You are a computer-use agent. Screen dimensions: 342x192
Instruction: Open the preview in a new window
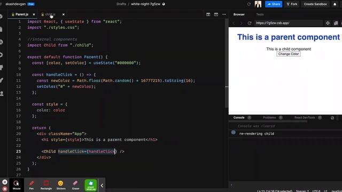(336, 23)
